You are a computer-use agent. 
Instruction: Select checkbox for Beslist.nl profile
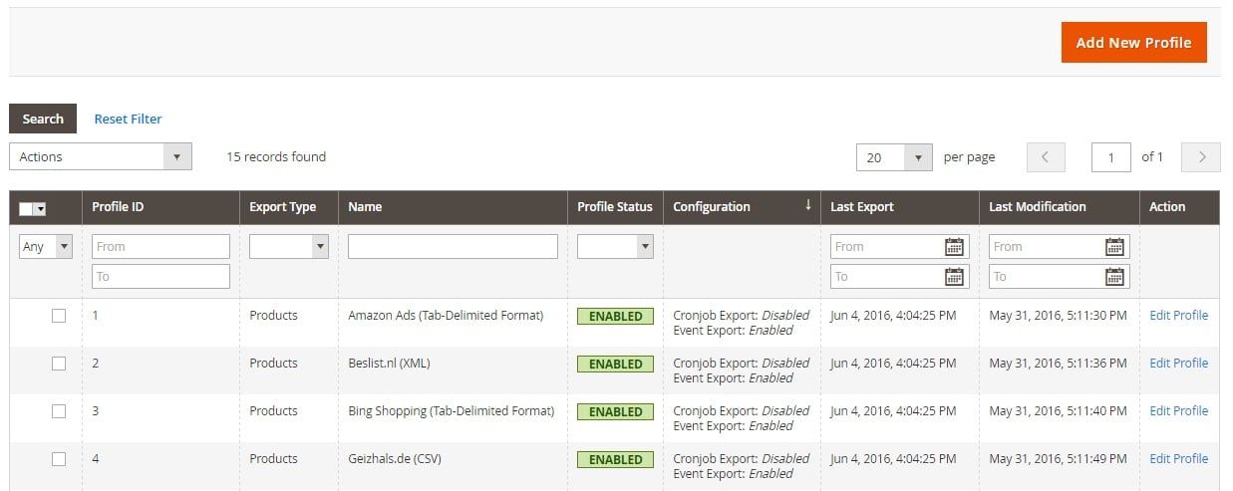point(59,364)
